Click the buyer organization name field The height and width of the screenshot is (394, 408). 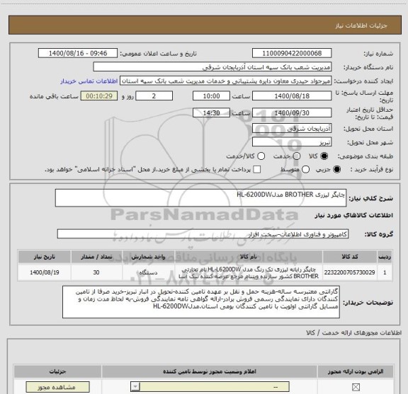(212, 66)
